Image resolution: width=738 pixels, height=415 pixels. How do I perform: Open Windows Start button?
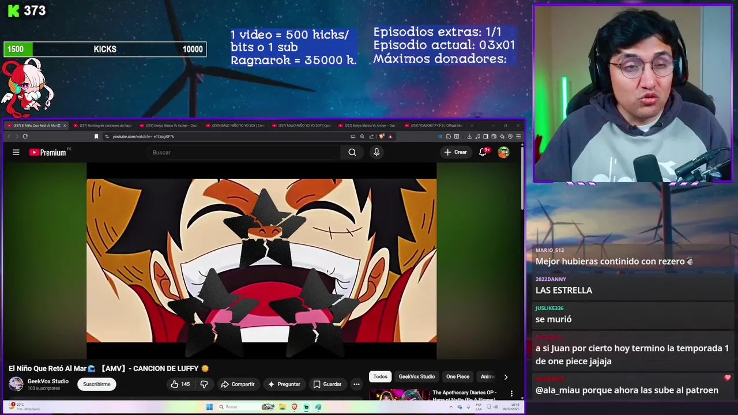tap(209, 407)
